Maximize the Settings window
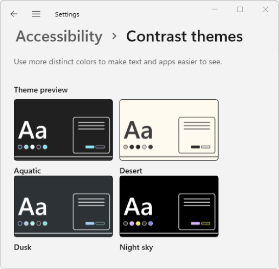 tap(240, 9)
